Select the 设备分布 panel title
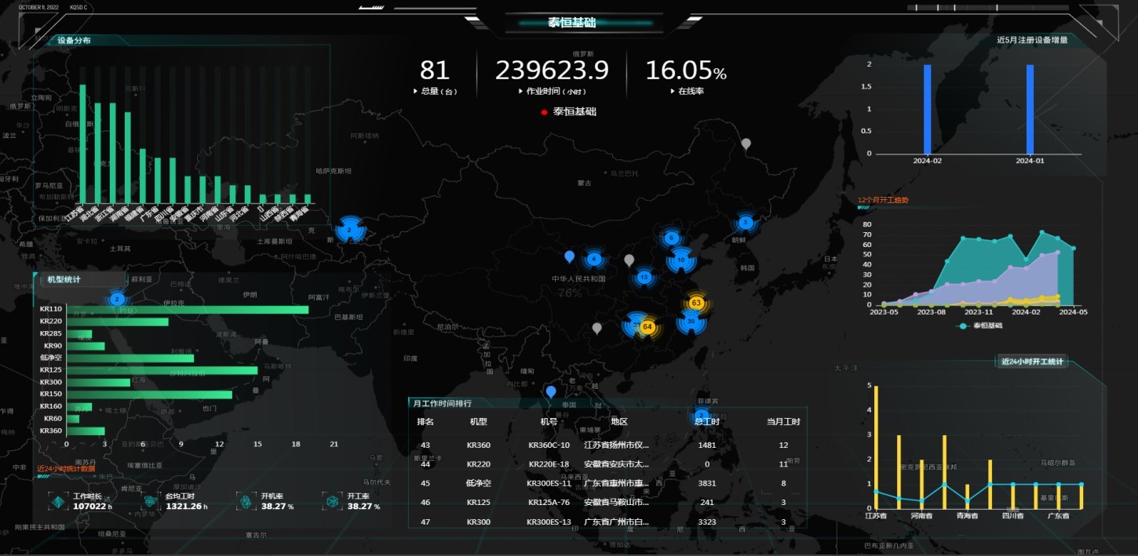 pyautogui.click(x=74, y=40)
